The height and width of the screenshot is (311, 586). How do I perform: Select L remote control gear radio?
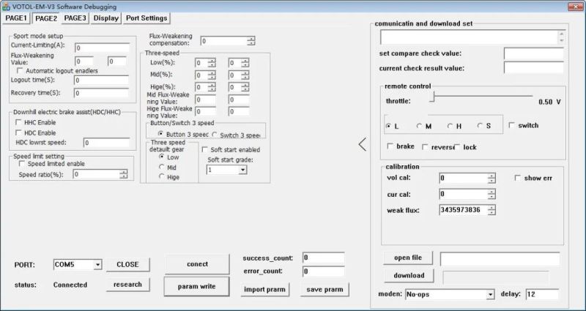coord(389,126)
